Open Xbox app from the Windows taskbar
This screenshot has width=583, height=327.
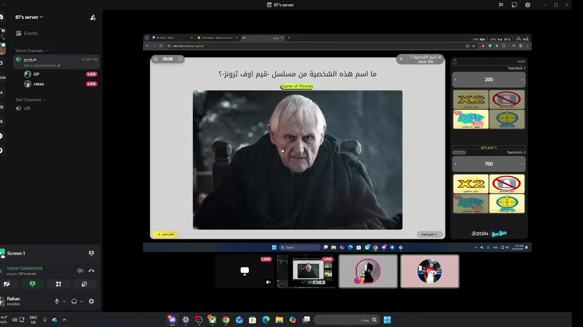tap(212, 320)
